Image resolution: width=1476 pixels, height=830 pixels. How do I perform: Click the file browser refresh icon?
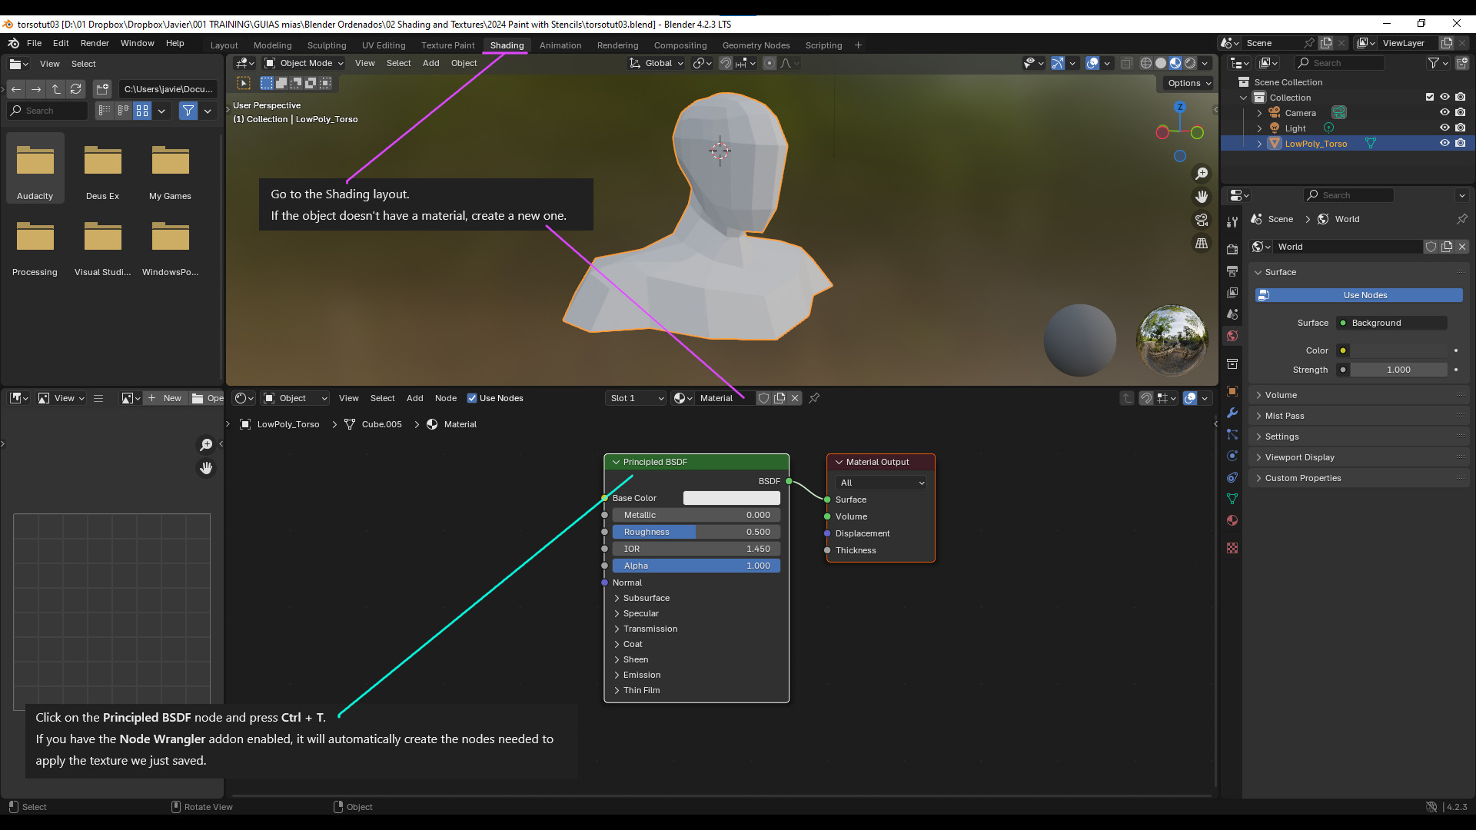point(75,89)
